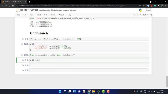The image size is (168, 94).
Task: Open the View menu
Action: 31,15
